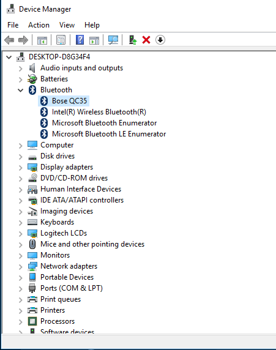Viewport: 276px width, 350px height.
Task: Expand the Display adapters category
Action: point(21,168)
